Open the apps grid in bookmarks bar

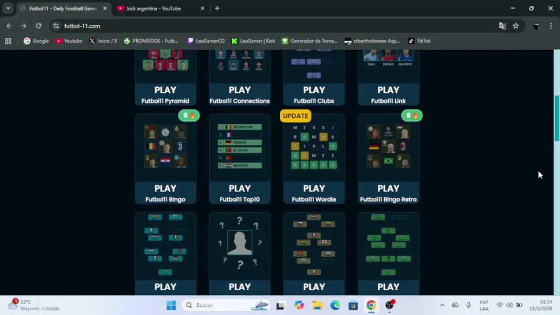pyautogui.click(x=8, y=41)
